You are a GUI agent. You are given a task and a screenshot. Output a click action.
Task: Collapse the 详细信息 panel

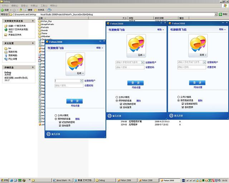33,67
